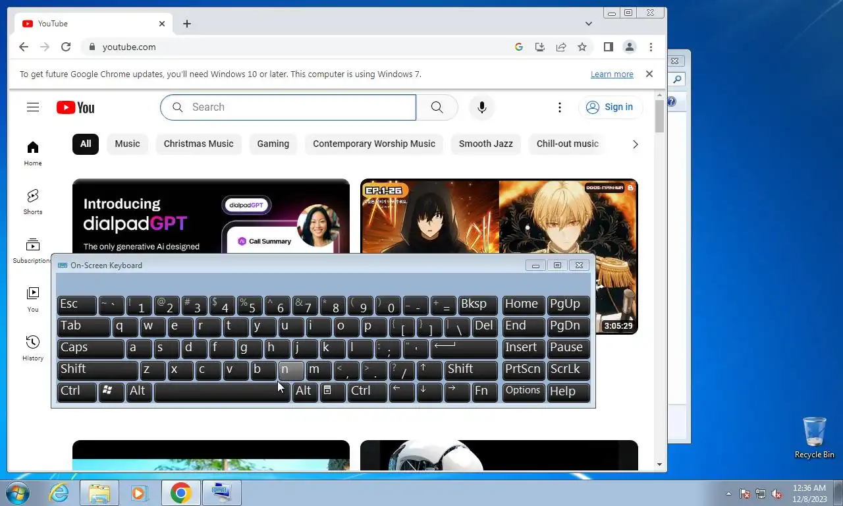This screenshot has height=506, width=843.
Task: Open History in YouTube sidebar
Action: (x=33, y=349)
